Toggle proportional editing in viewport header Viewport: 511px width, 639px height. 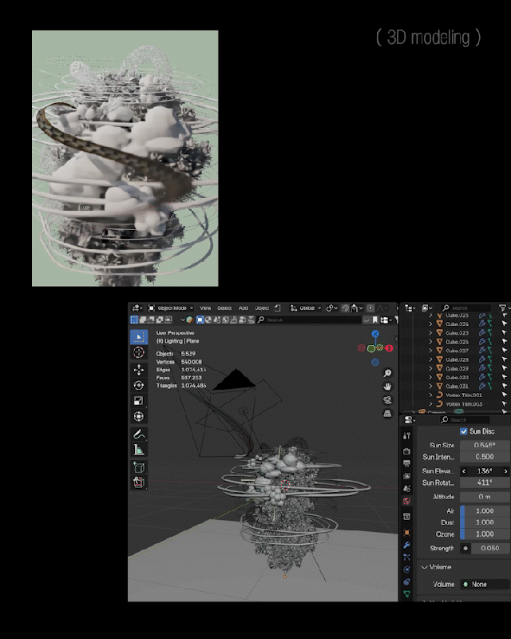click(370, 308)
